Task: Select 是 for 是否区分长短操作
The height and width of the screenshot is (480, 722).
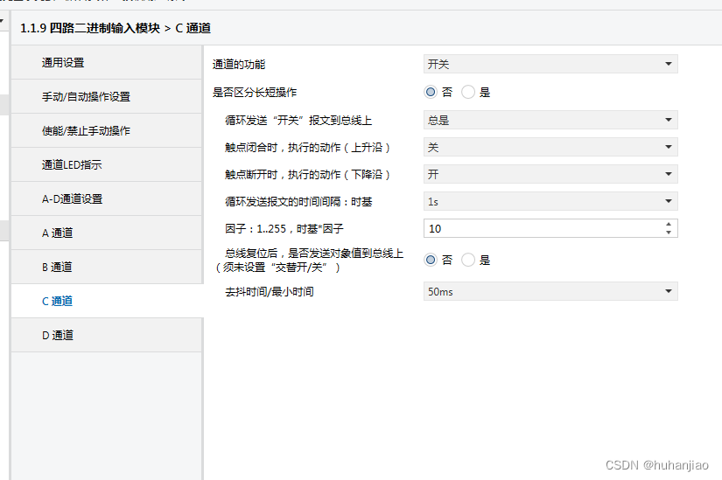Action: 468,92
